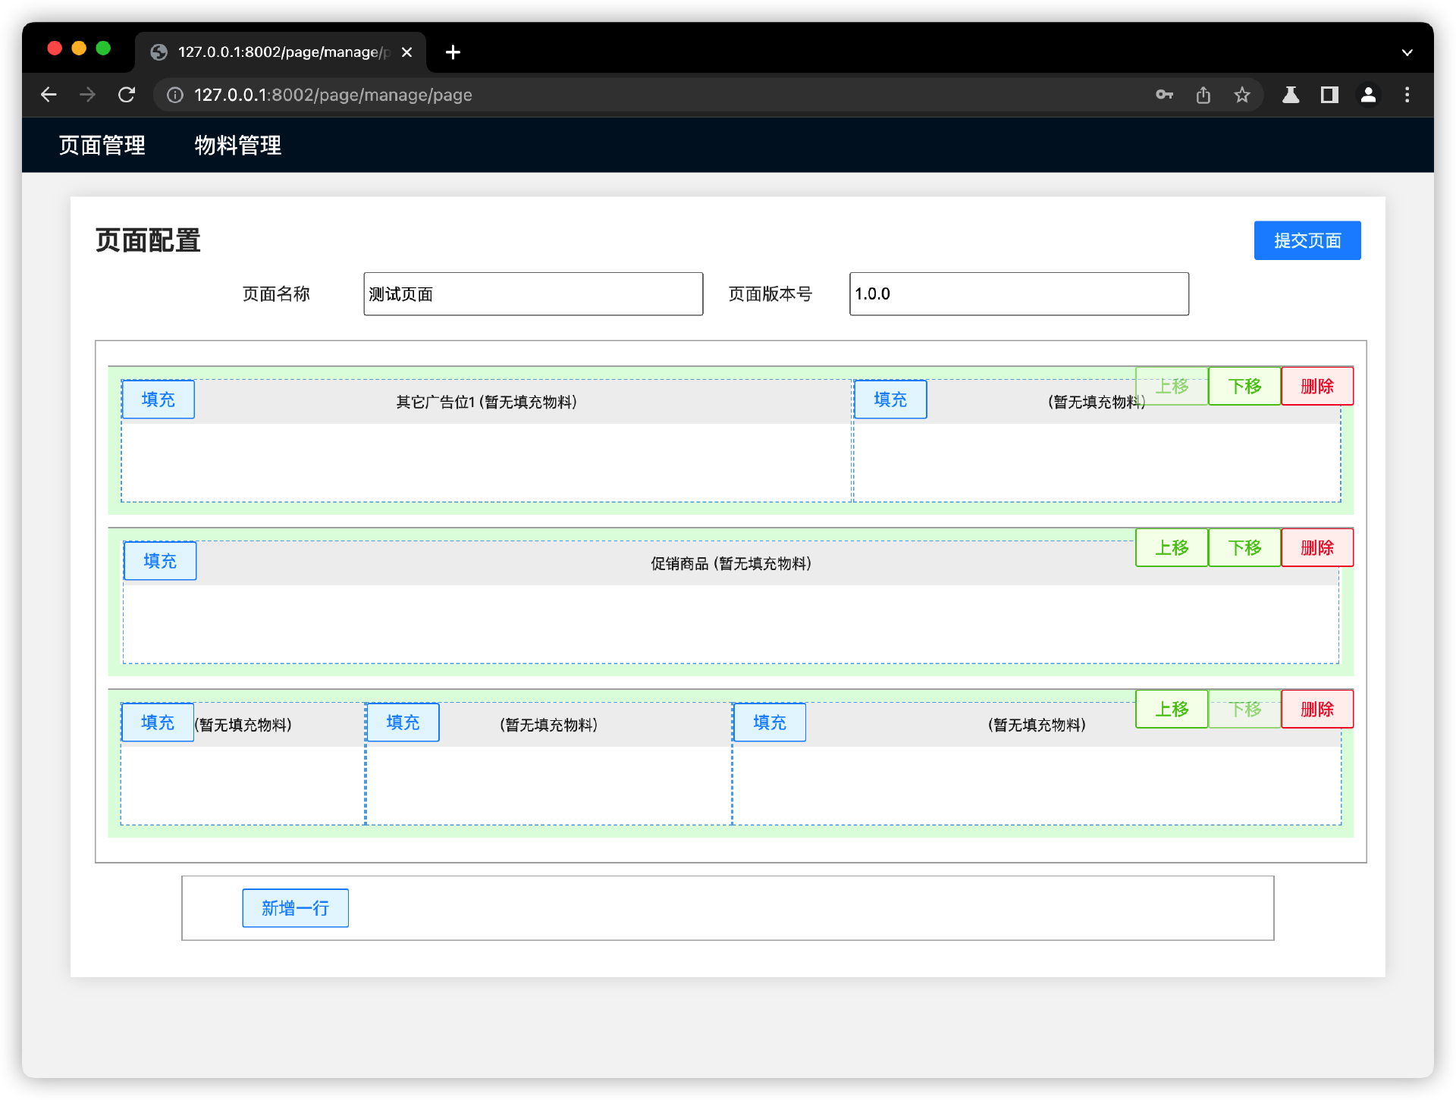Image resolution: width=1456 pixels, height=1100 pixels.
Task: Open Chrome three-dot menu
Action: point(1407,95)
